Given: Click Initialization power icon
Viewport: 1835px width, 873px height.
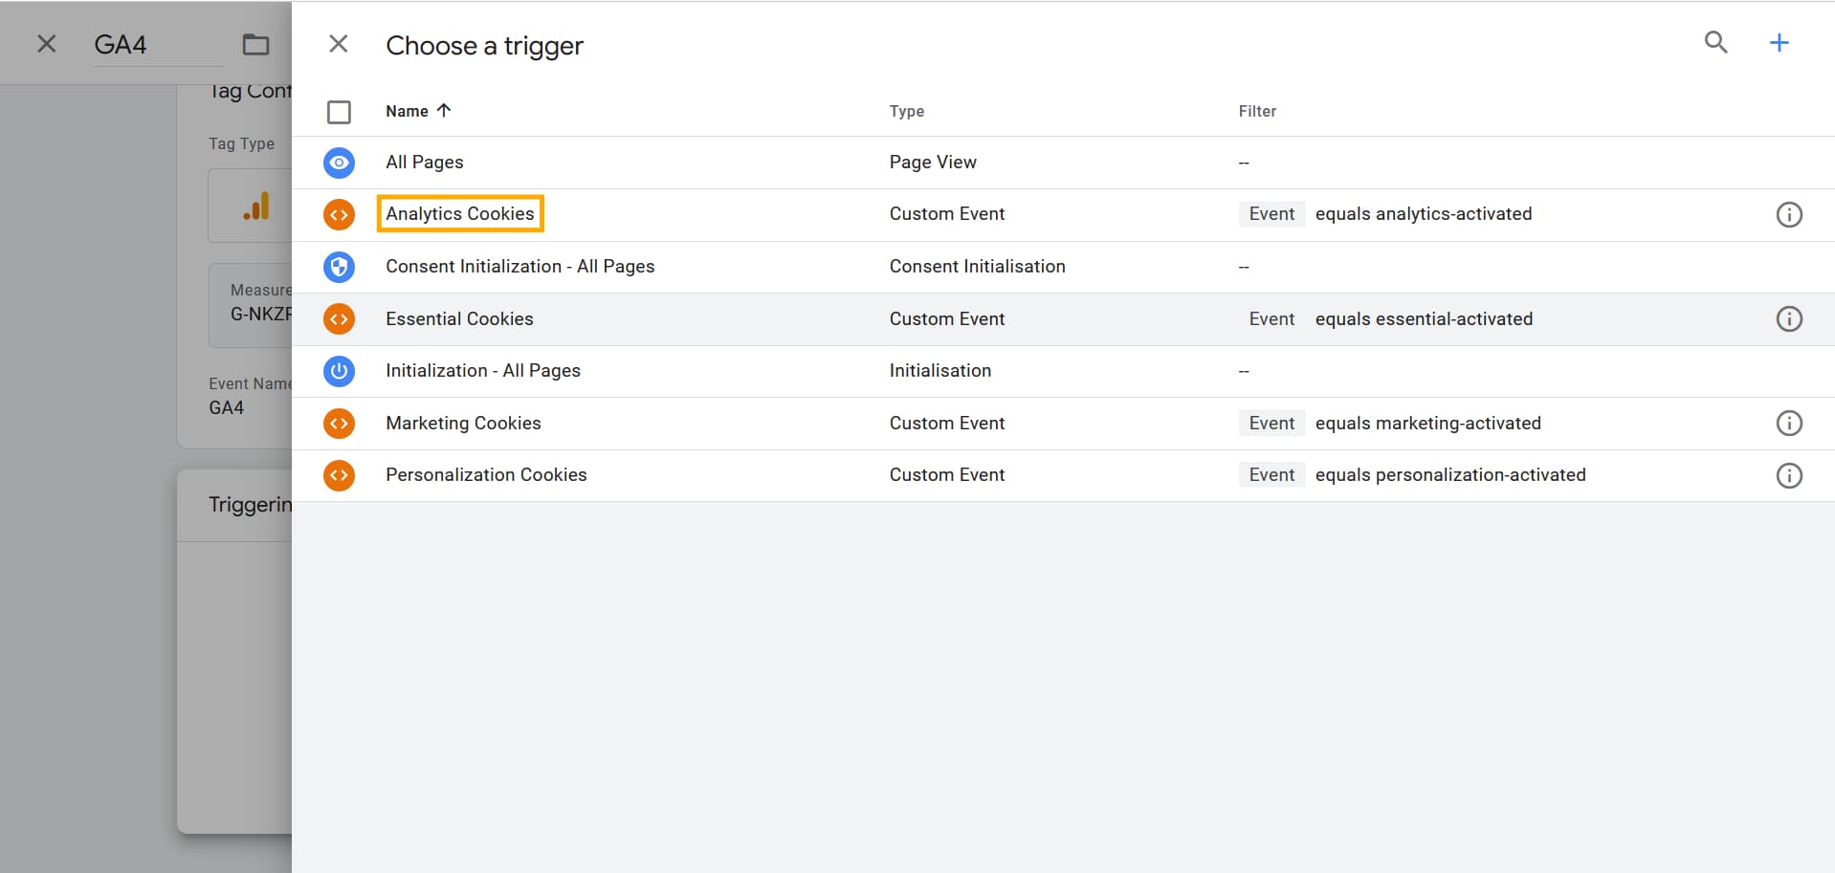Looking at the screenshot, I should (x=339, y=371).
